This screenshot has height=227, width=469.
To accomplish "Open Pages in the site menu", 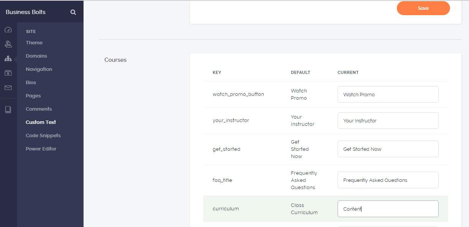I will pyautogui.click(x=33, y=96).
